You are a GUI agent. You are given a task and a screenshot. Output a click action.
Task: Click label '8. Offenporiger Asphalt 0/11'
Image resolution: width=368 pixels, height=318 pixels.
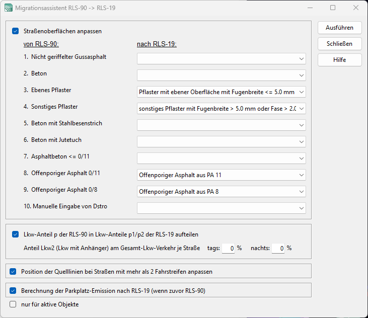coord(62,173)
